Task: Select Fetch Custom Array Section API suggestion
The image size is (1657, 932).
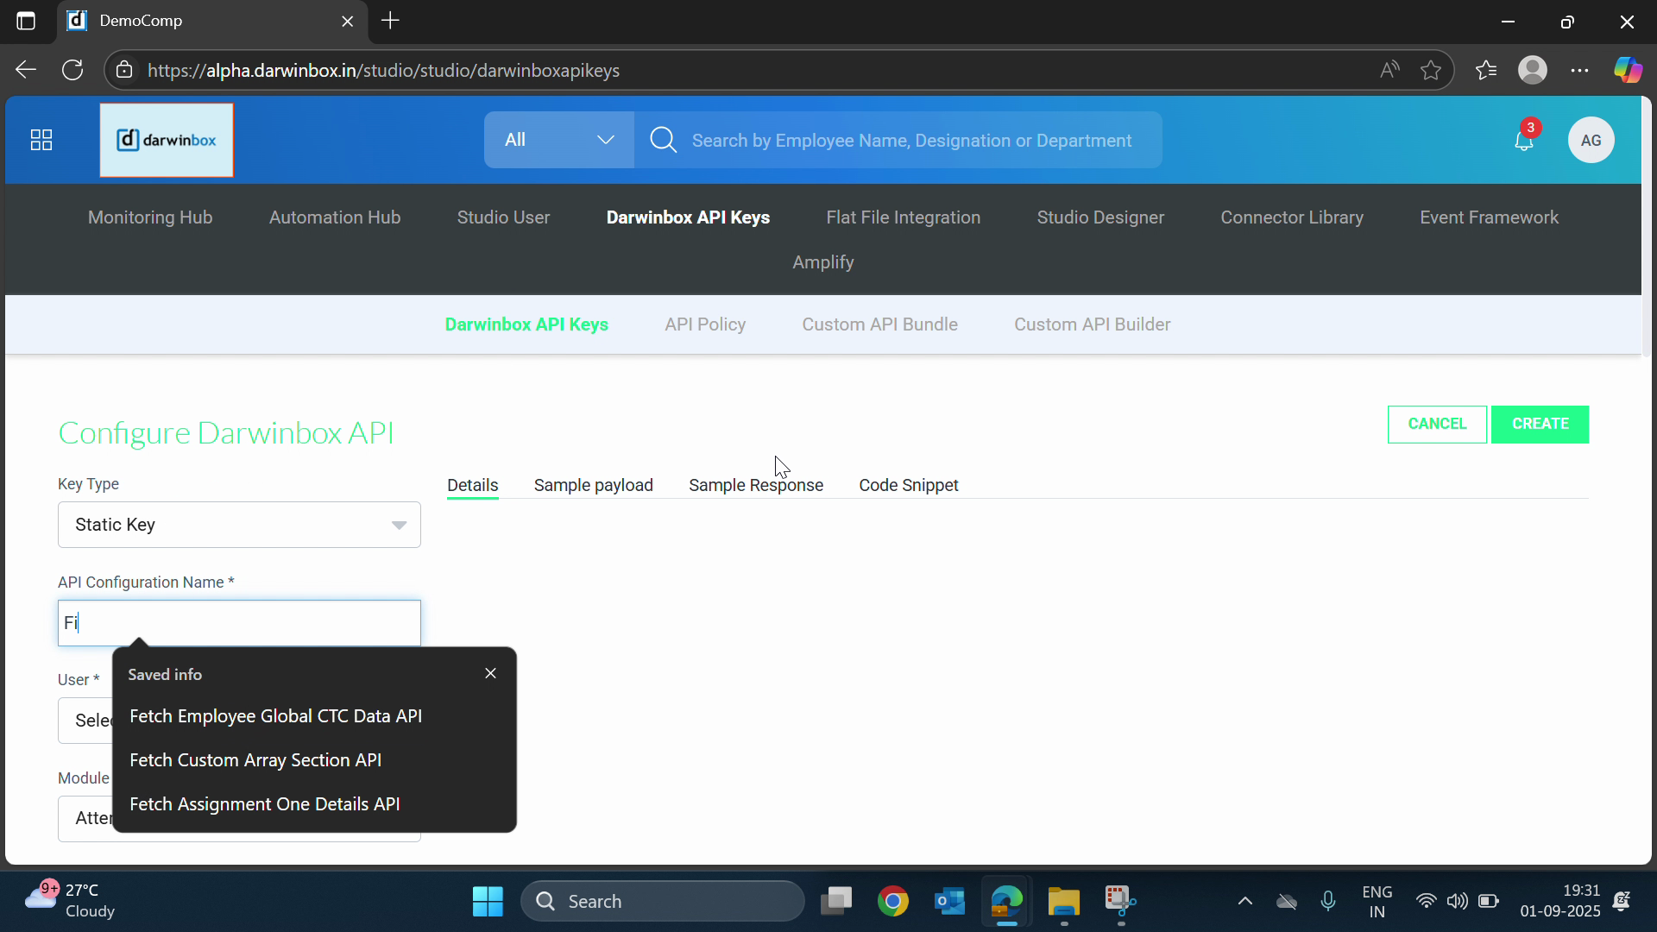Action: pos(255,760)
